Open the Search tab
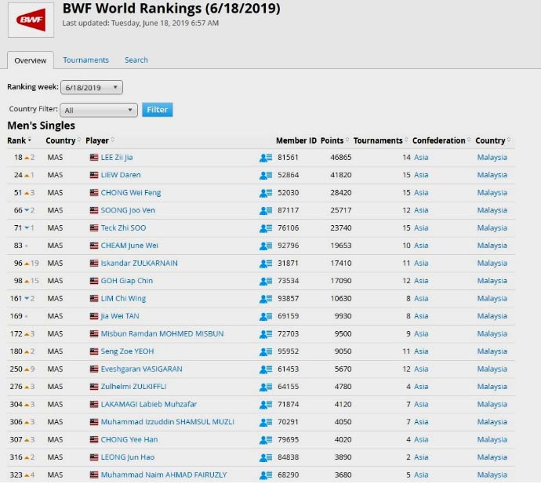 pos(136,60)
